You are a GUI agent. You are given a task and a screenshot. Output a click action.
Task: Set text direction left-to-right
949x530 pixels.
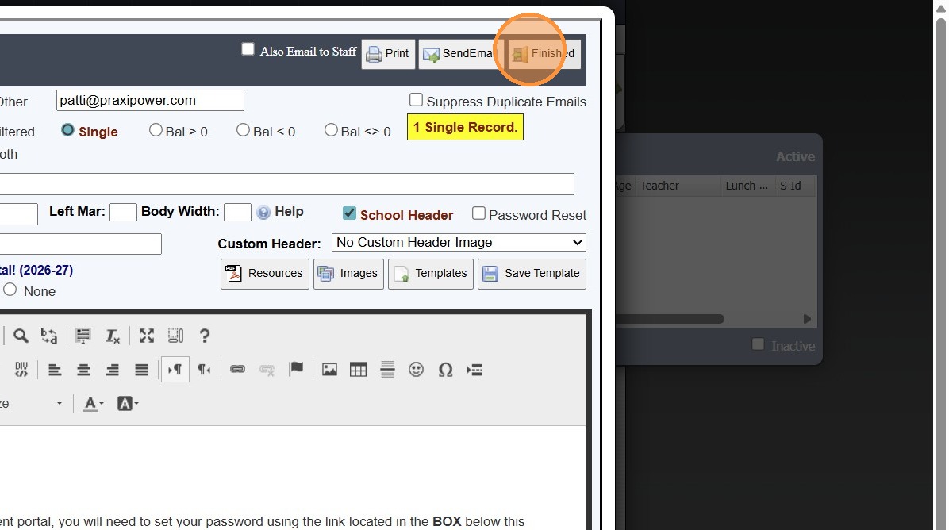pos(175,370)
